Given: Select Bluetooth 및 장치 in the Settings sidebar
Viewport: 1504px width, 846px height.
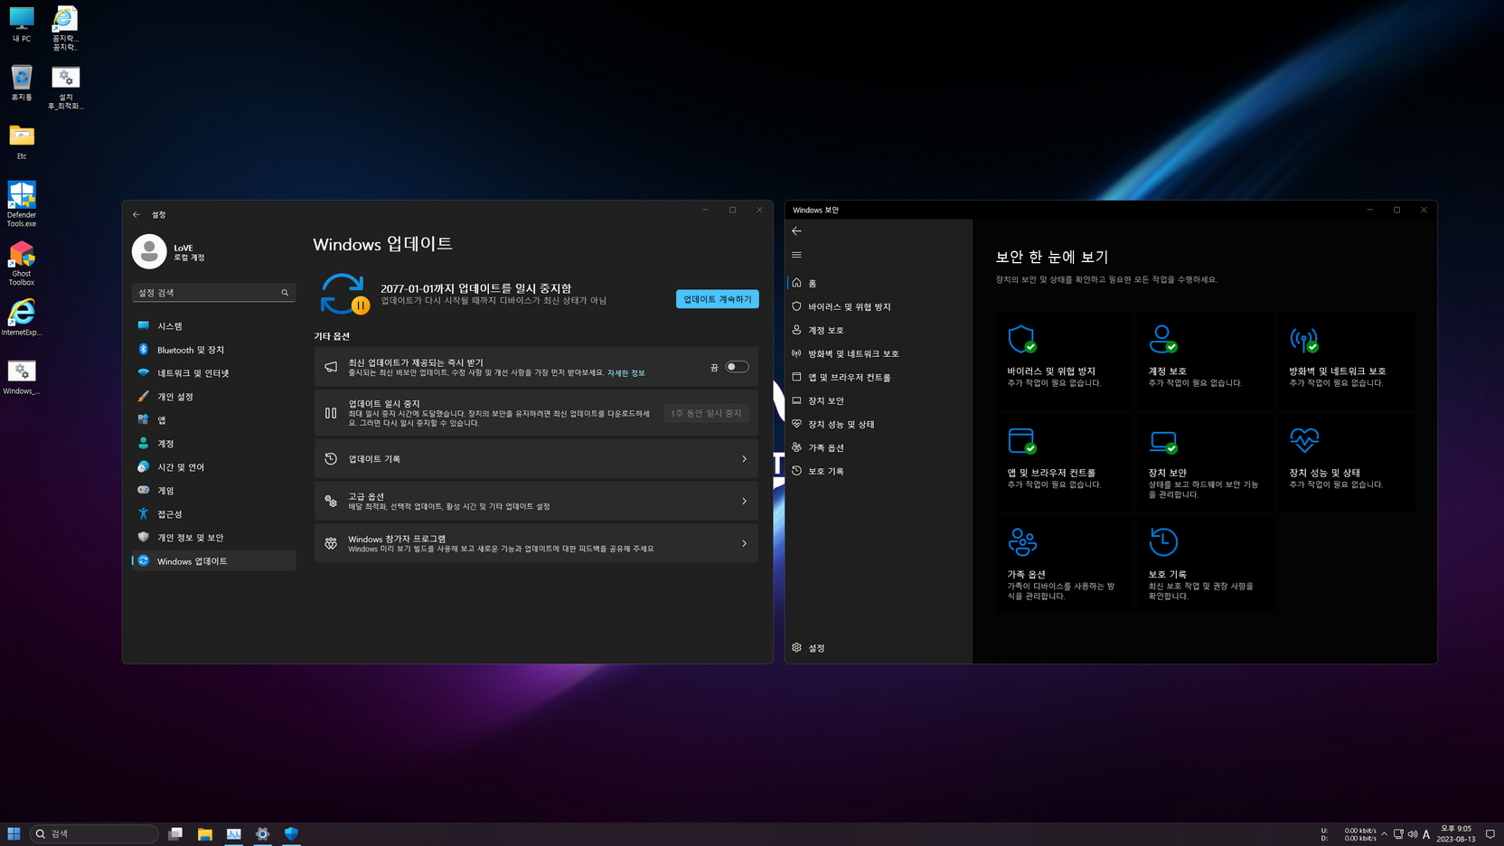Looking at the screenshot, I should point(213,350).
